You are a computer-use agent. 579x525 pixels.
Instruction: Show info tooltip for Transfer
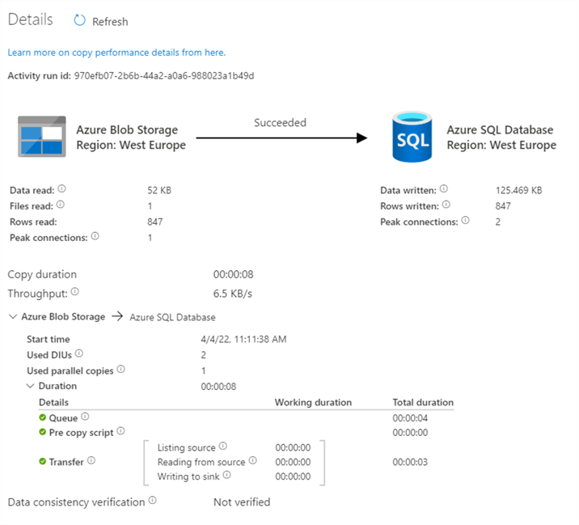tap(91, 460)
